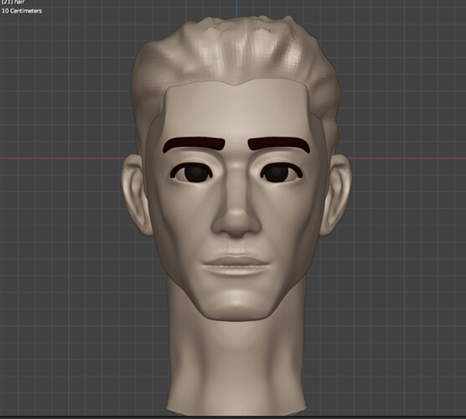Click the dark eyebrow on the screen's left

click(194, 144)
